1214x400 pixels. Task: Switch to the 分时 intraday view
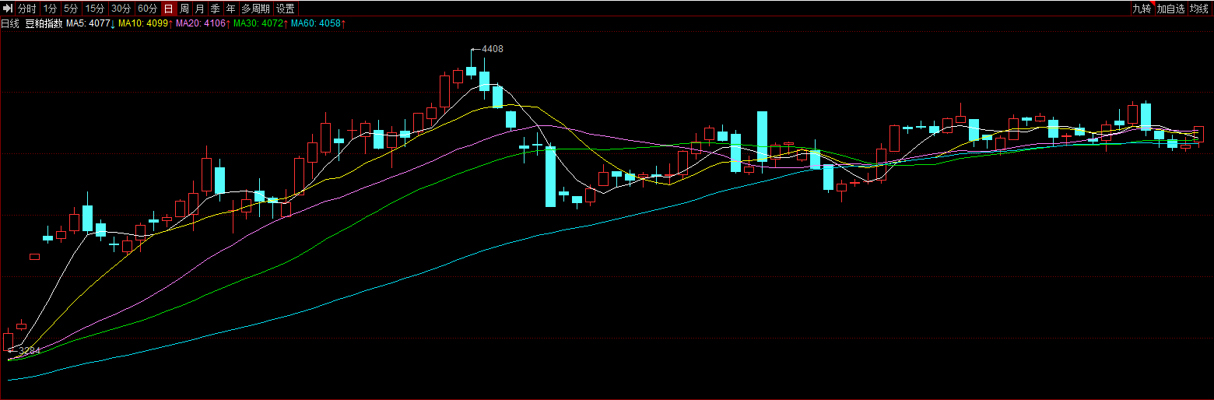click(27, 9)
